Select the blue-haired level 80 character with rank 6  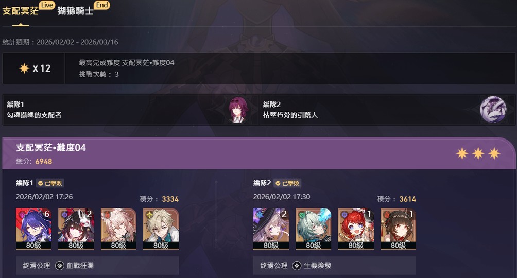click(x=33, y=229)
